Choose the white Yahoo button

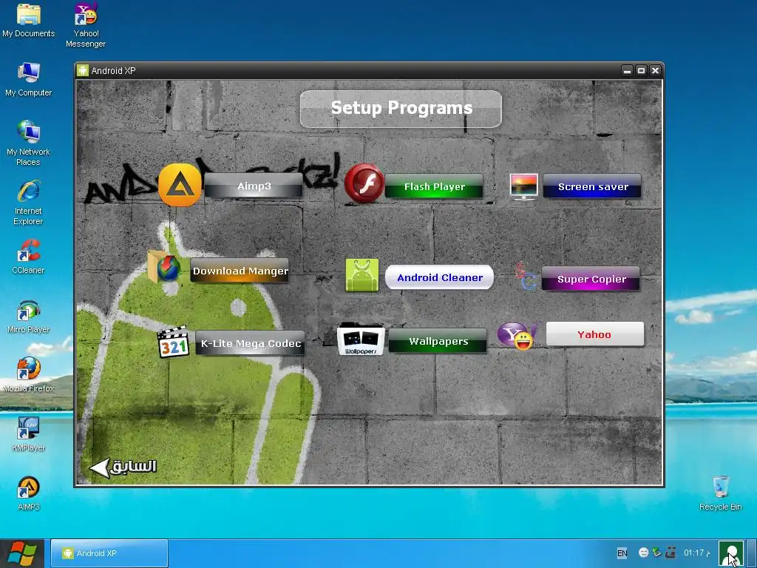[595, 334]
